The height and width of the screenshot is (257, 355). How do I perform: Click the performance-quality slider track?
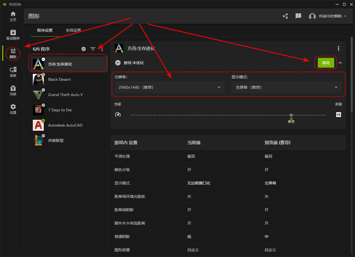pos(228,115)
